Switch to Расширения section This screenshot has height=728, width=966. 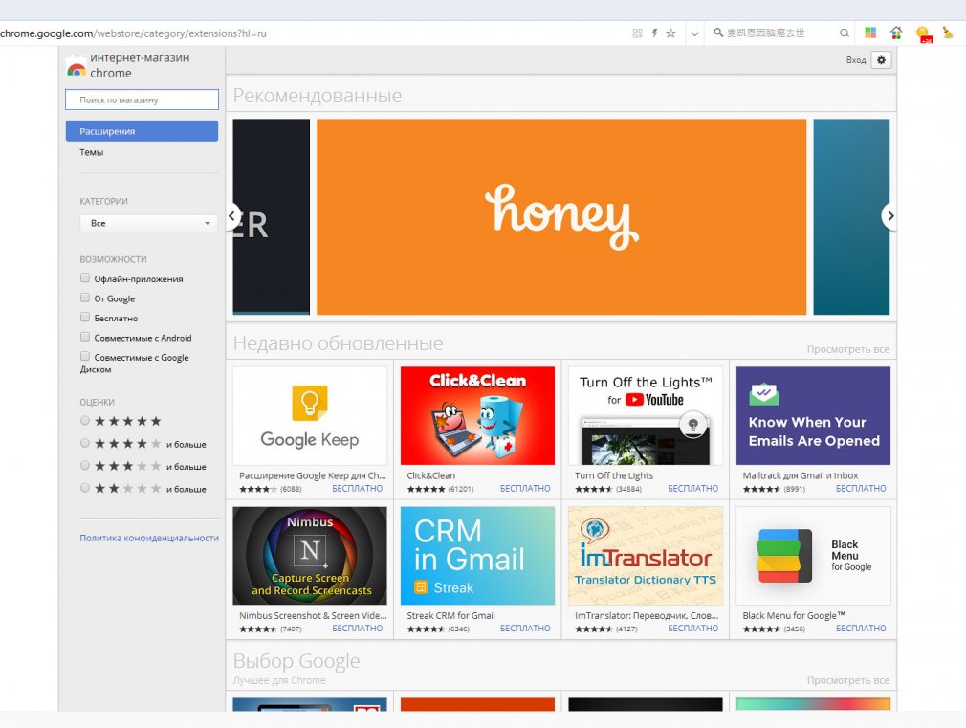point(142,131)
